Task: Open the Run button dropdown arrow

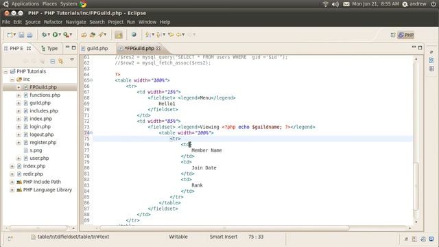Action: click(60, 35)
